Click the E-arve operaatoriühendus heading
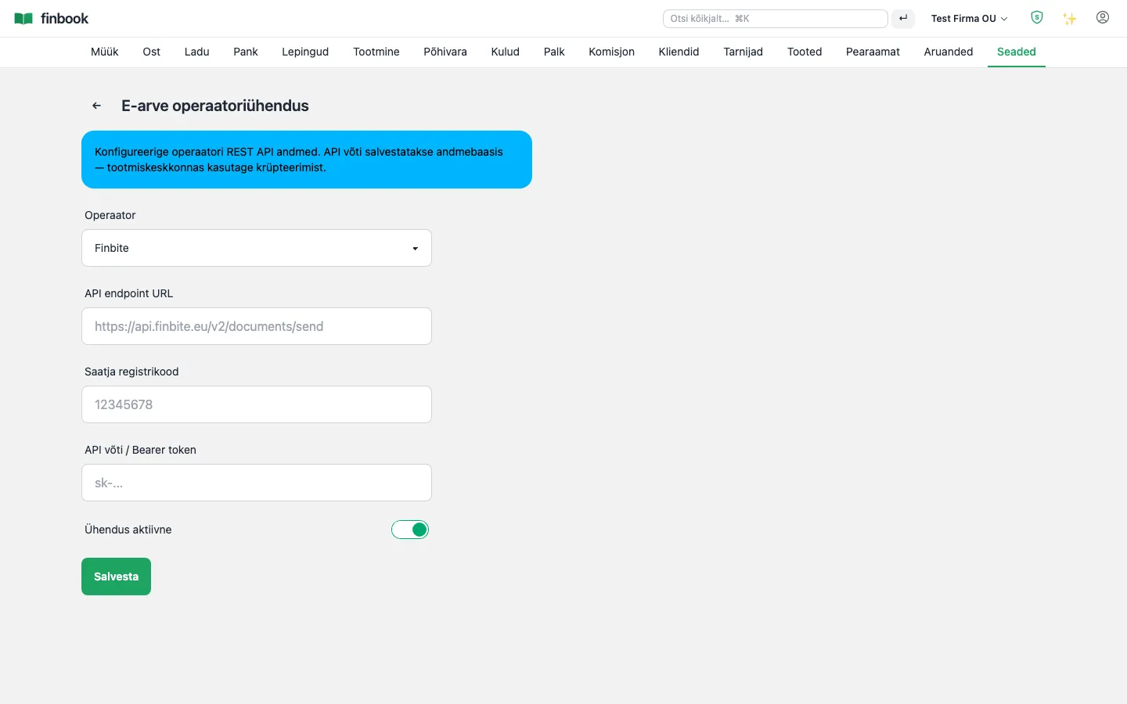1127x704 pixels. [215, 106]
